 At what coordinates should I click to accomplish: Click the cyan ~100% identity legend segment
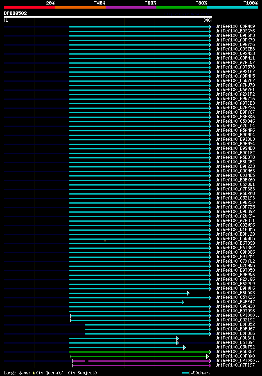(233, 7)
